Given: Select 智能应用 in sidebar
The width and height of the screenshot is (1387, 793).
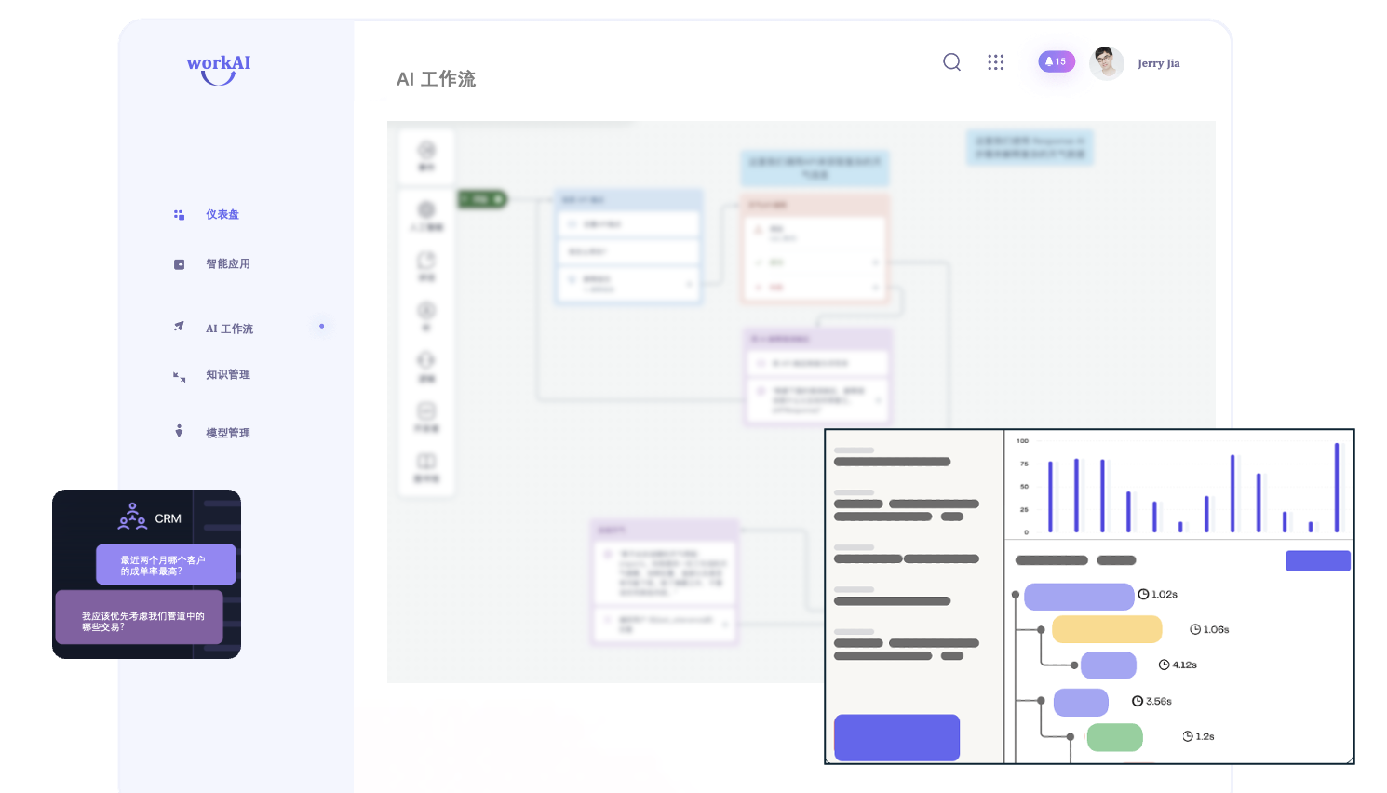Looking at the screenshot, I should (228, 263).
